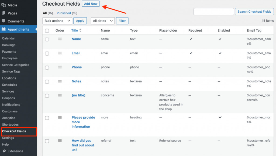This screenshot has width=276, height=156.
Task: Click the Add New button
Action: point(91,4)
